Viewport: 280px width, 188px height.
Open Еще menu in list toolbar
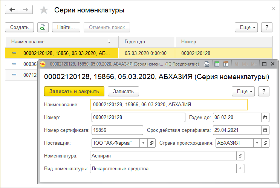[x=246, y=27]
